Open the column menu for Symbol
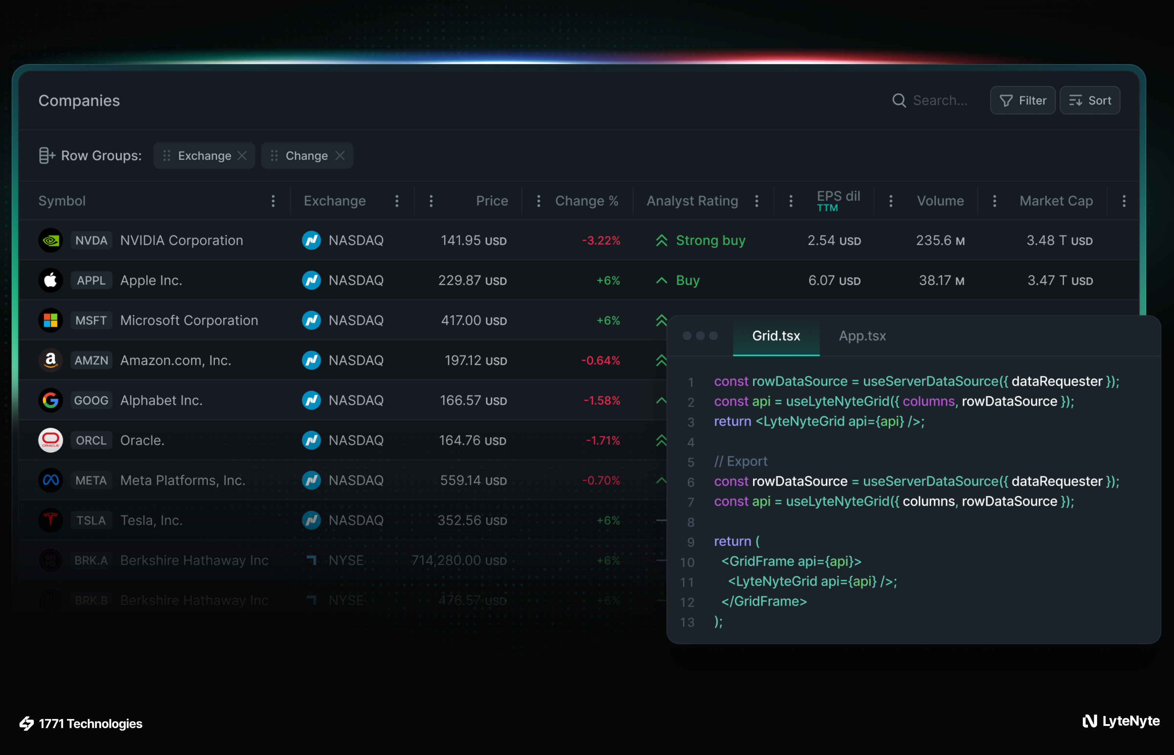The width and height of the screenshot is (1174, 755). (273, 201)
